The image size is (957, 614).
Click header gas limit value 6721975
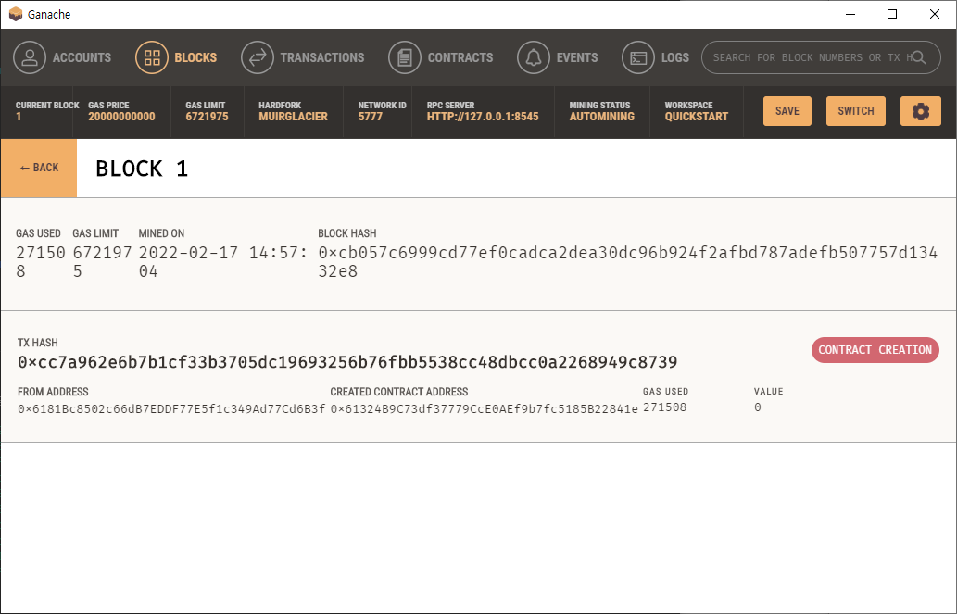click(x=207, y=117)
